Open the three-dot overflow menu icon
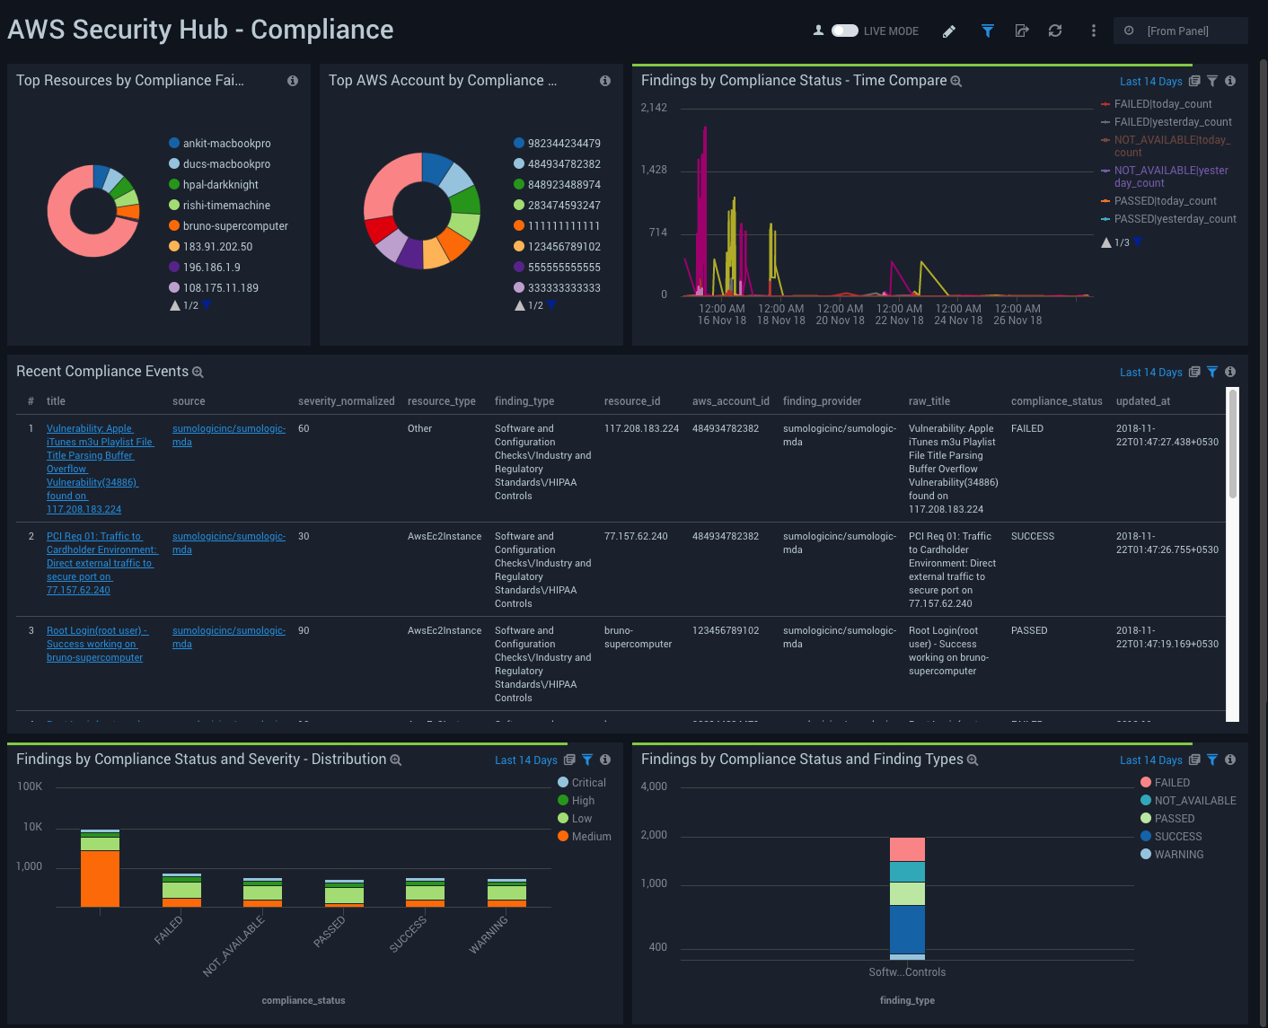1268x1028 pixels. click(1093, 31)
